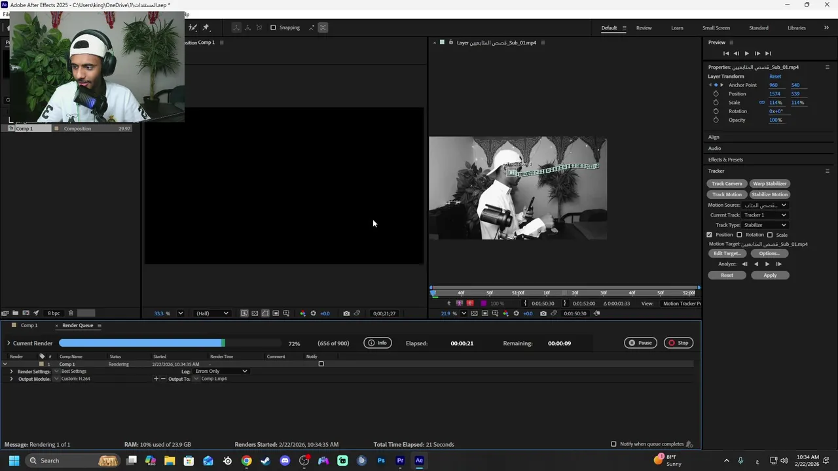Toggle Snapping checkbox in toolbar
Image resolution: width=838 pixels, height=471 pixels.
[273, 27]
